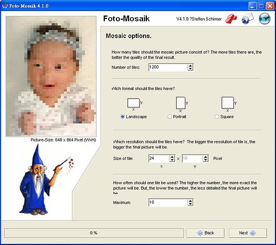Click the portrait tile shape icon
Image resolution: width=276 pixels, height=245 pixels.
[x=181, y=103]
